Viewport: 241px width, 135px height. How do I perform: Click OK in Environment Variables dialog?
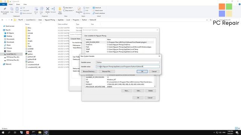coord(138,97)
